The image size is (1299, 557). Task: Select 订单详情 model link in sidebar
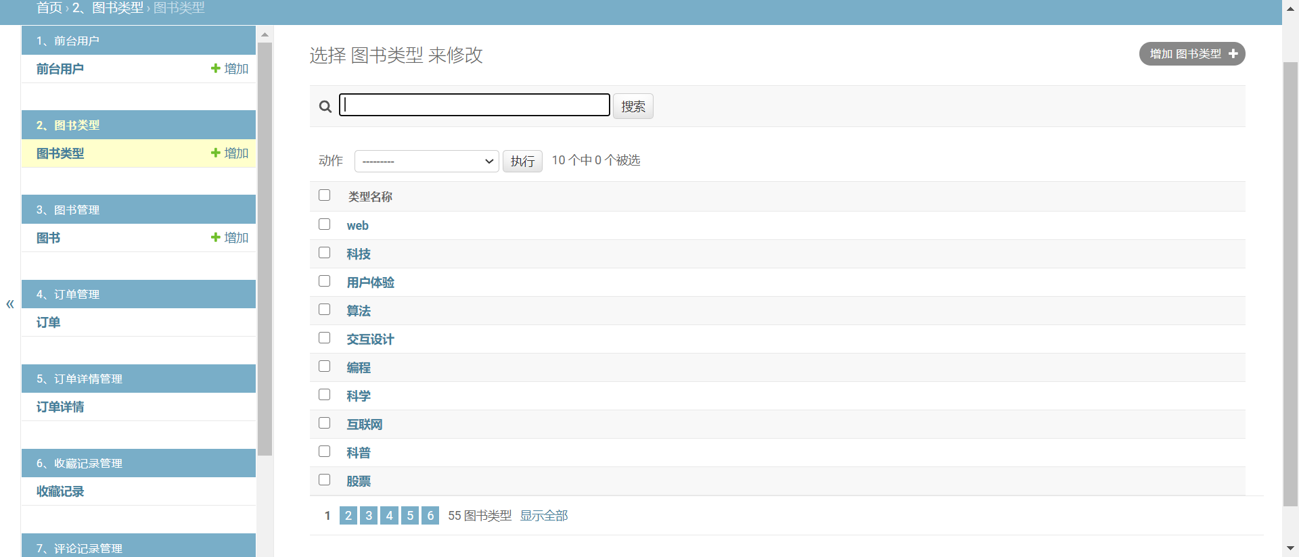point(60,407)
